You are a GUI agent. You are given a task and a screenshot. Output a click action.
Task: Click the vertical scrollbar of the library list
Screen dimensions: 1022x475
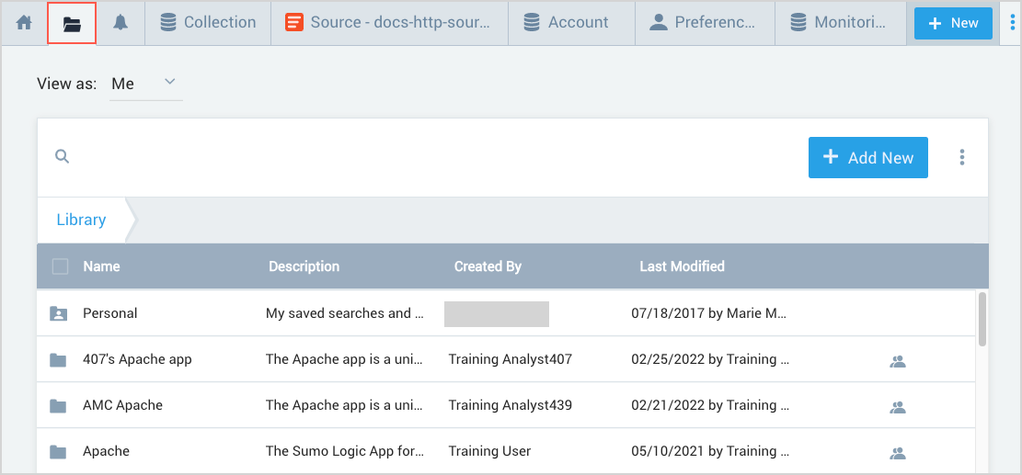[982, 319]
